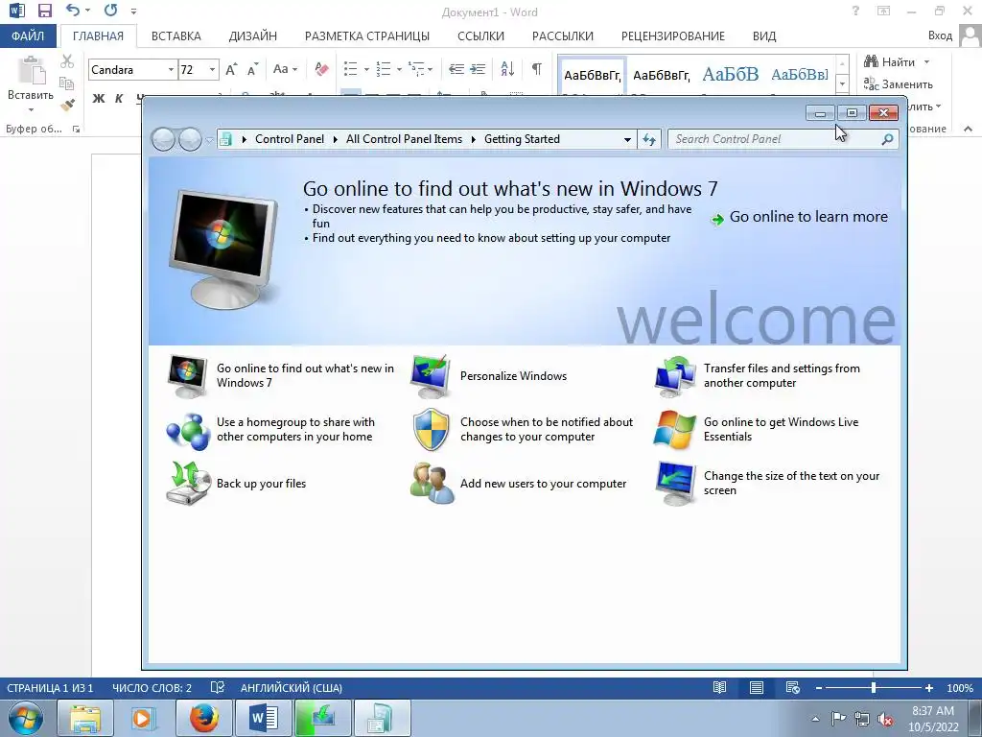Click Go online to learn more
Viewport: 982px width, 737px height.
801,217
